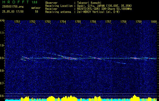Image resolution: width=159 pixels, height=101 pixels.
Task: Click the version number 1.0.0
Action: tap(34, 2)
